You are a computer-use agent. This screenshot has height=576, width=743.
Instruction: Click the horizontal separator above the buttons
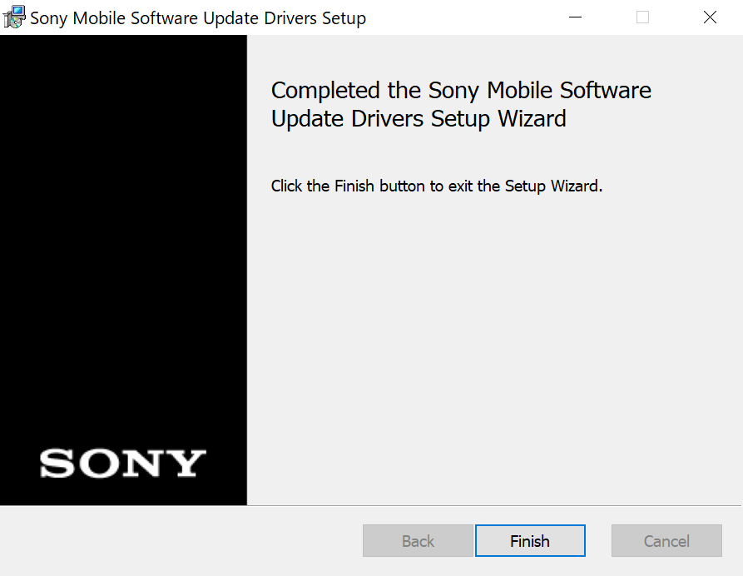[371, 505]
